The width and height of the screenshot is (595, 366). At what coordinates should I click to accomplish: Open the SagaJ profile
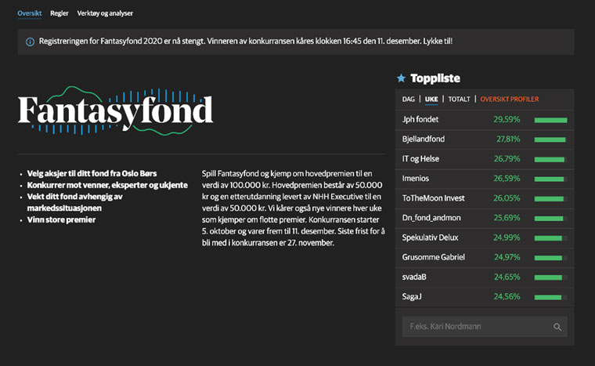pyautogui.click(x=412, y=297)
